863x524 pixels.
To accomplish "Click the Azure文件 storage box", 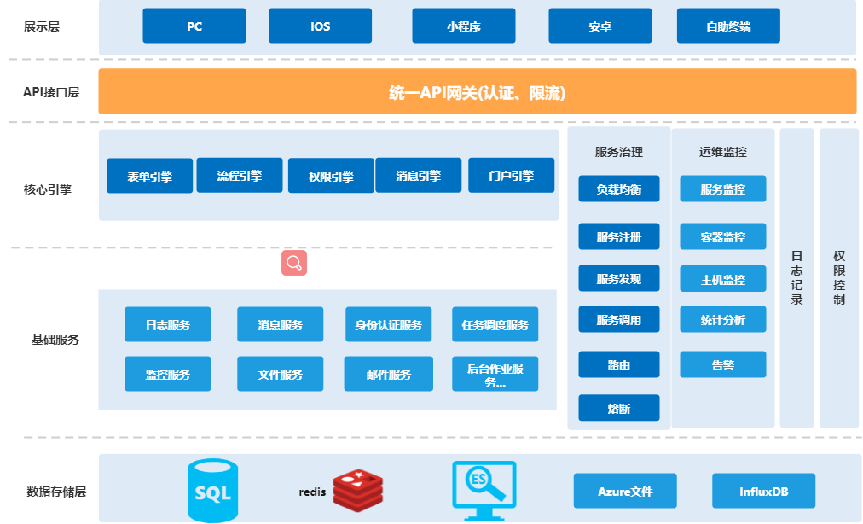I will (x=625, y=492).
